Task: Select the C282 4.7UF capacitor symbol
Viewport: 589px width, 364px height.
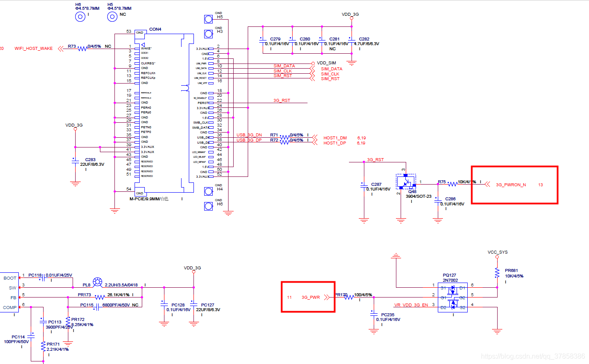Action: (x=351, y=41)
